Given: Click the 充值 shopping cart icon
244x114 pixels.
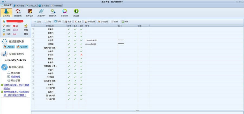Looking at the screenshot, I should pos(26,26).
